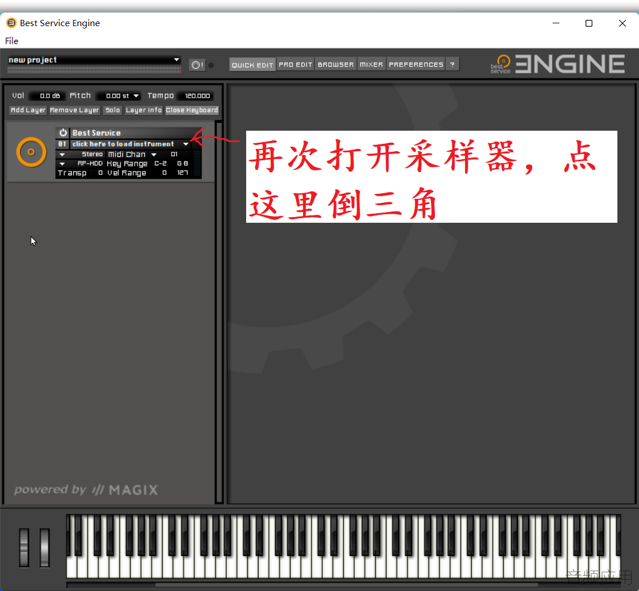
Task: Click the Vel Range high value 127
Action: [x=182, y=173]
